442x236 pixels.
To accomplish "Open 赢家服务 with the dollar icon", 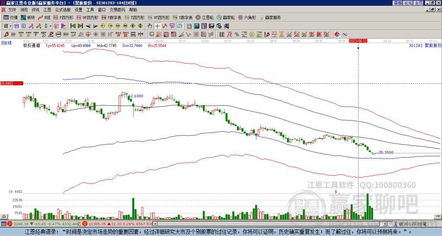I will (x=270, y=17).
